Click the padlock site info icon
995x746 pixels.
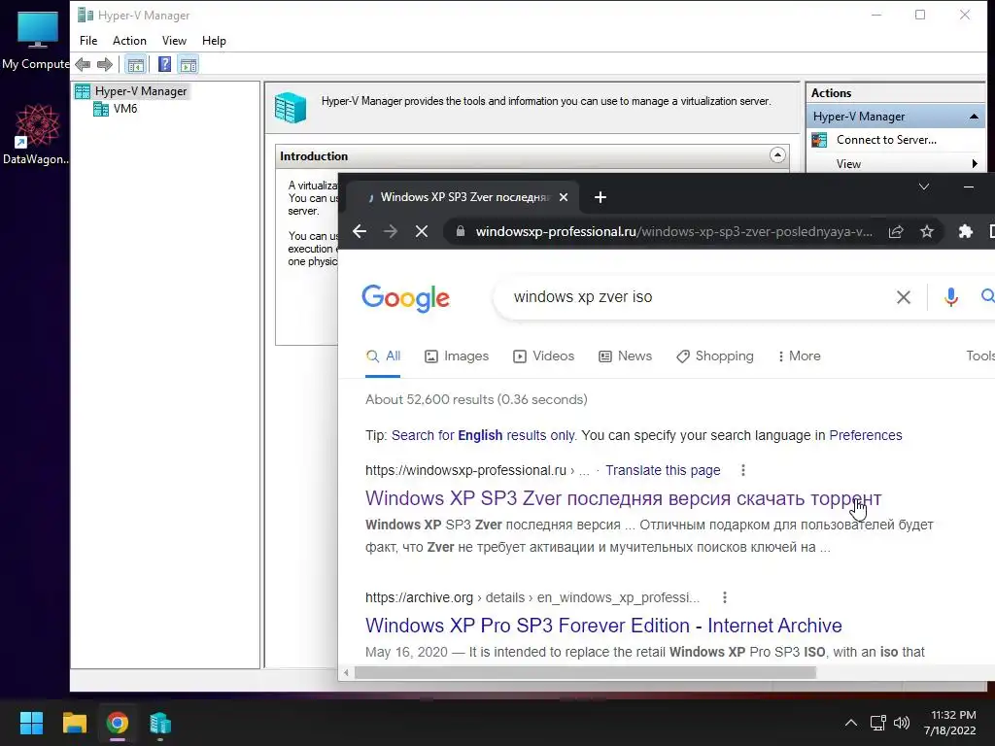(x=460, y=231)
